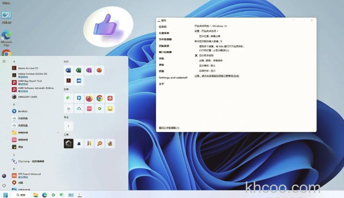This screenshot has width=344, height=198.
Task: Launch the Adobe Acrobat tile under 办公 group
Action: pos(69,81)
